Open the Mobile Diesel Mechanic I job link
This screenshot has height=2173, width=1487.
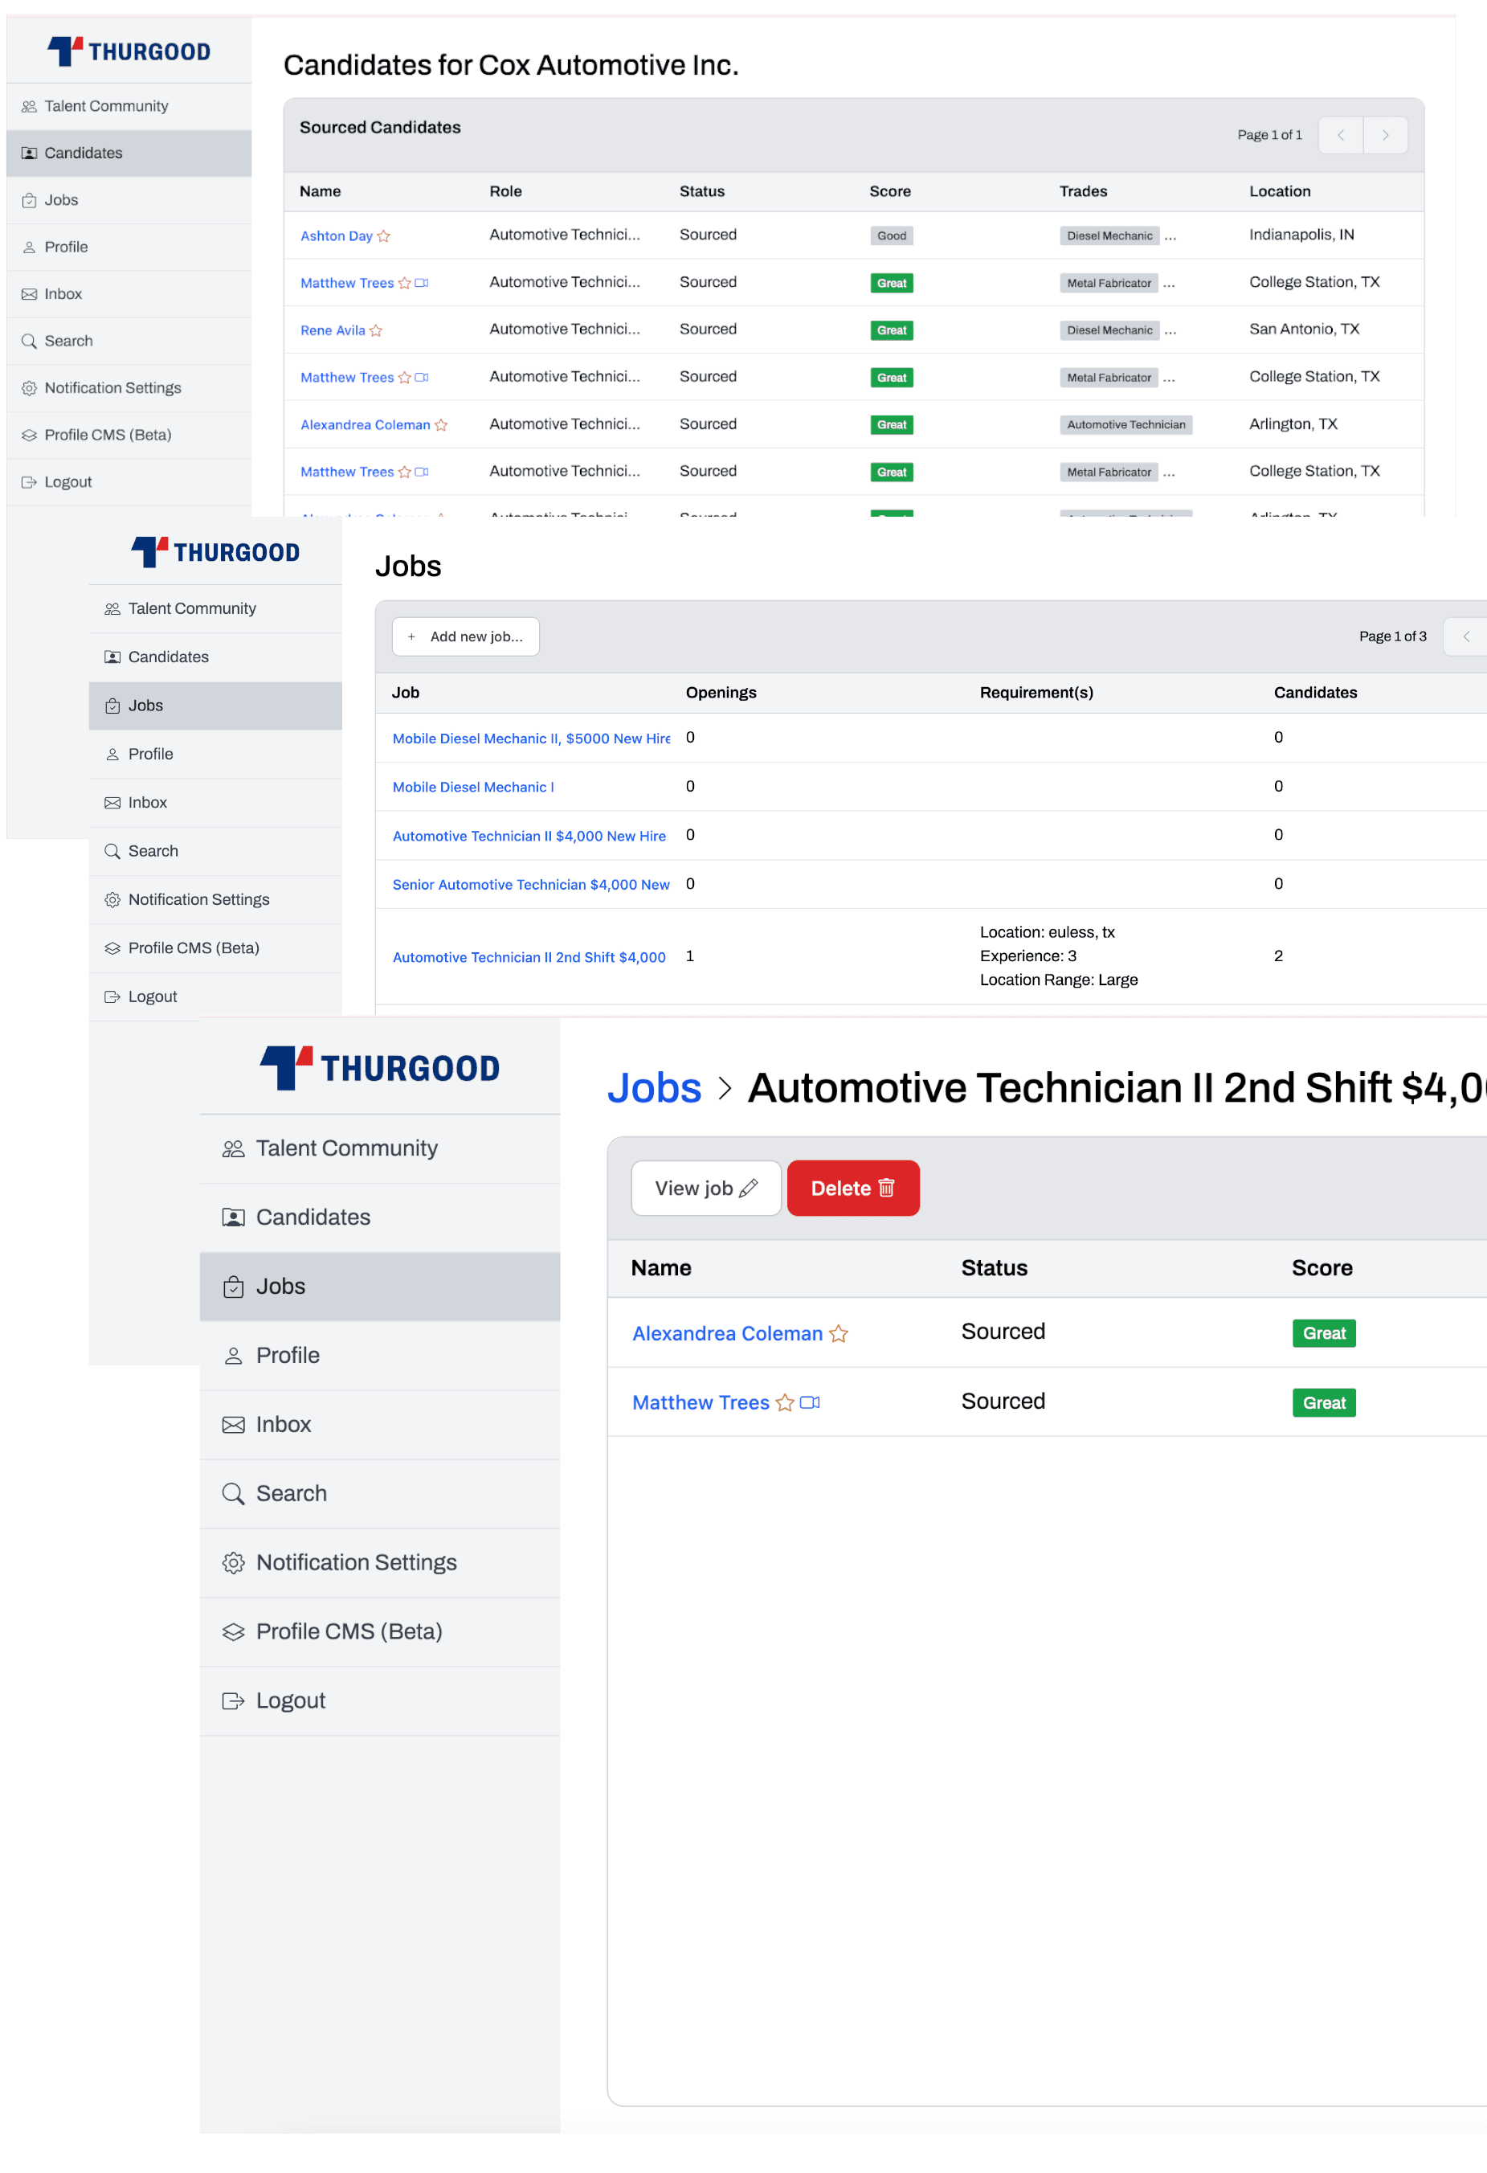473,788
